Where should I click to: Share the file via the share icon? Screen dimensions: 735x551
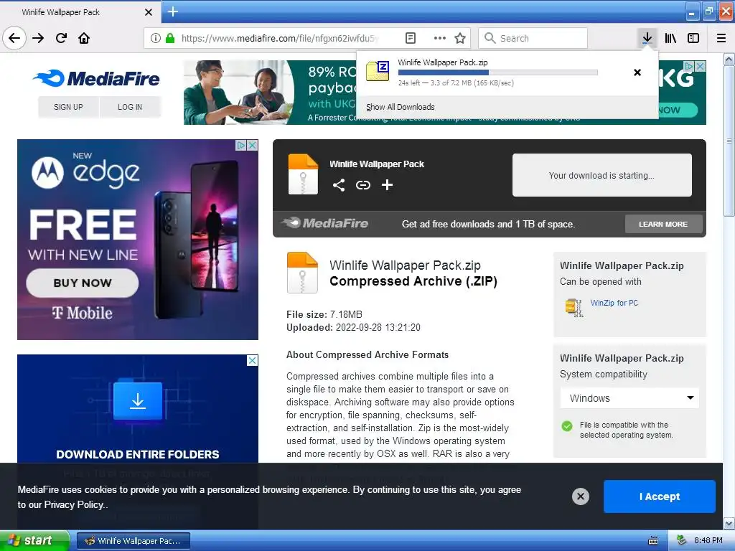coord(339,185)
